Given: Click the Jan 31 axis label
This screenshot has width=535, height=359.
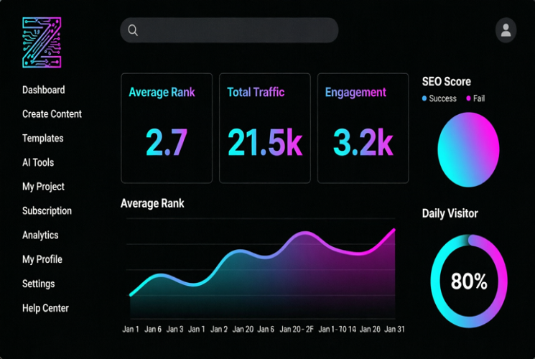Looking at the screenshot, I should tap(394, 330).
